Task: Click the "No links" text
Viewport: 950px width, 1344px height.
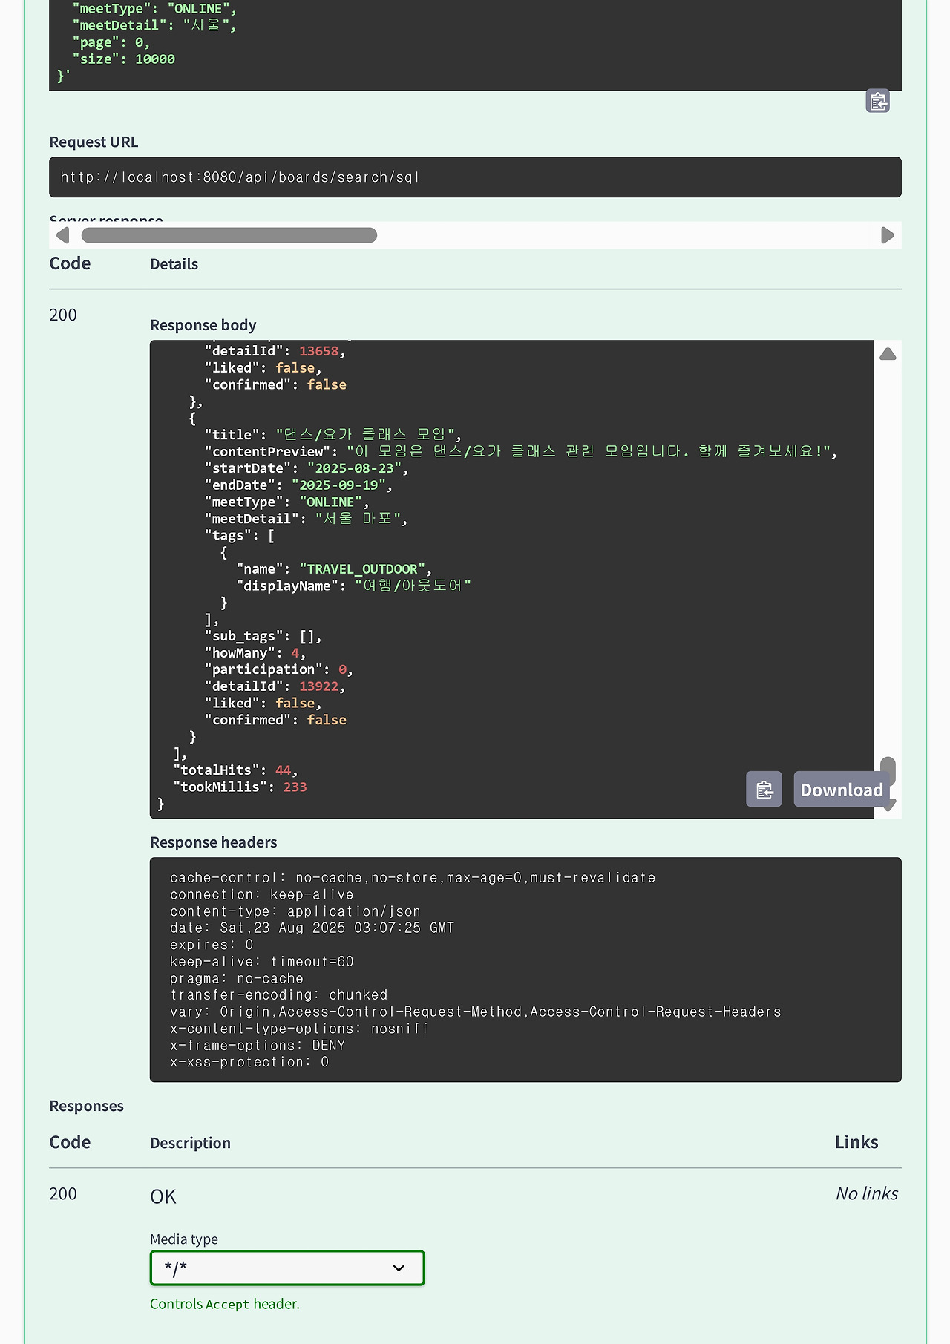Action: [866, 1193]
